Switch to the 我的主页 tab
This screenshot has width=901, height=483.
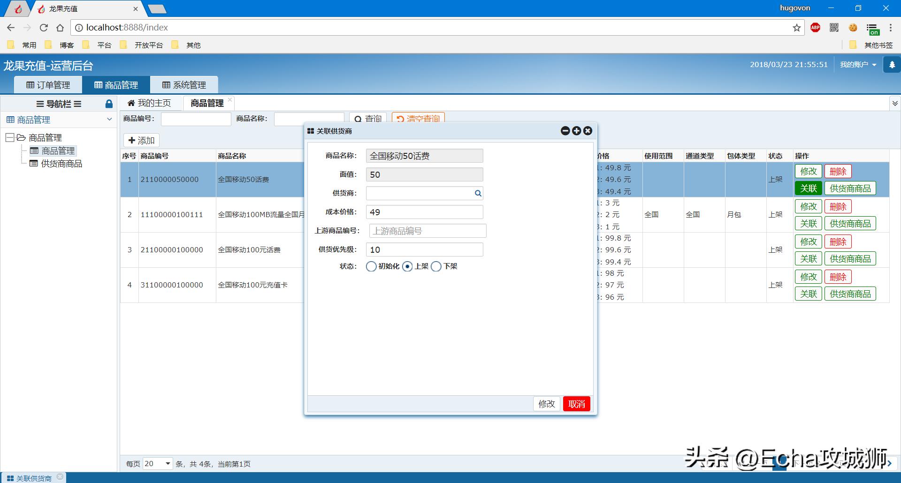tap(149, 103)
